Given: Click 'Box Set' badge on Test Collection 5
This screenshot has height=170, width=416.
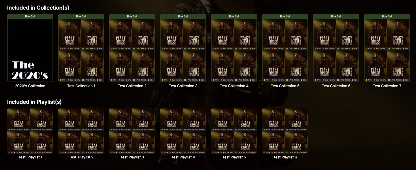Looking at the screenshot, I should click(x=285, y=16).
